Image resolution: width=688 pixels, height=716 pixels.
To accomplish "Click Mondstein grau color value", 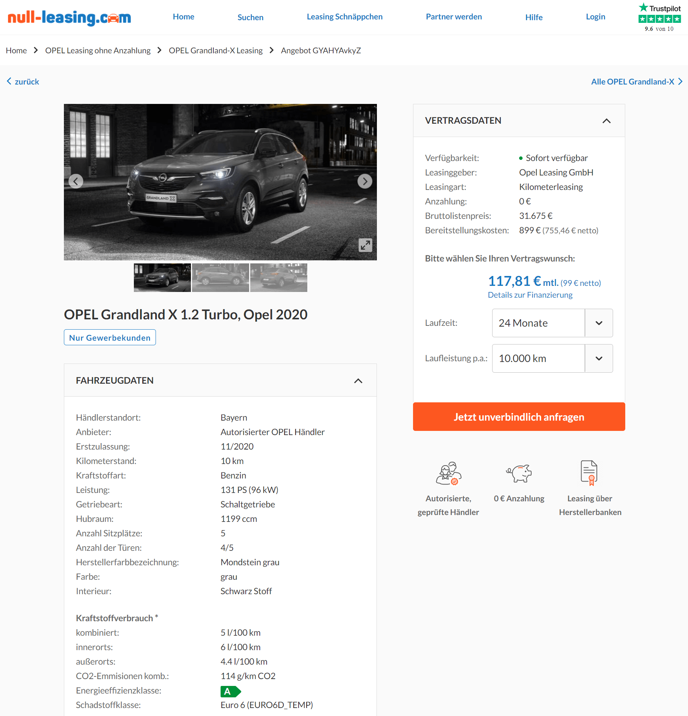I will [250, 562].
